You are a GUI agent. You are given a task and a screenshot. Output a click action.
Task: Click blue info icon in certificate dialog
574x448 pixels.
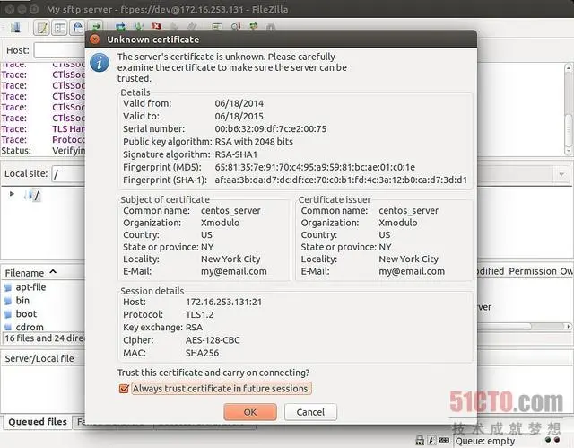click(x=100, y=63)
